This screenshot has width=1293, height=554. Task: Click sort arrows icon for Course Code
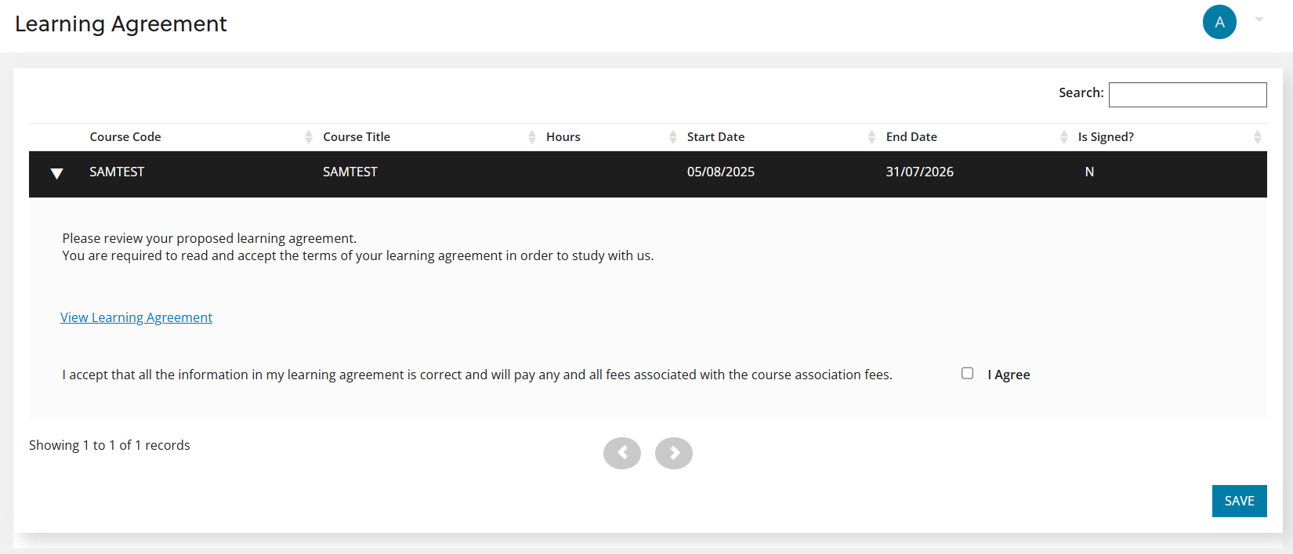coord(309,137)
